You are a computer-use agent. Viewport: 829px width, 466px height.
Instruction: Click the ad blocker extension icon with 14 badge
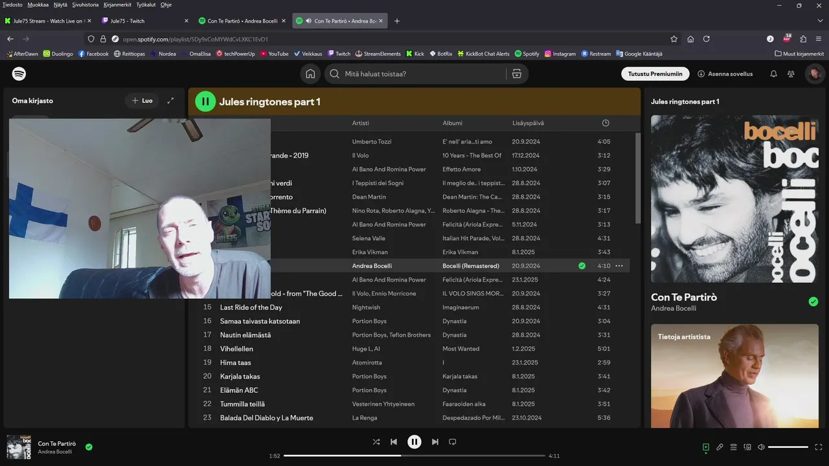(787, 38)
